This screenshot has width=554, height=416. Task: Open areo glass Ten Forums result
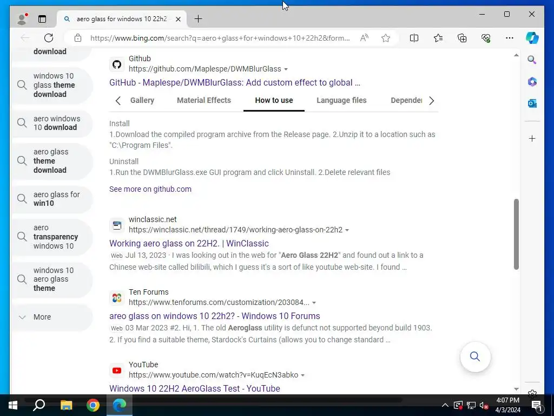tap(214, 316)
